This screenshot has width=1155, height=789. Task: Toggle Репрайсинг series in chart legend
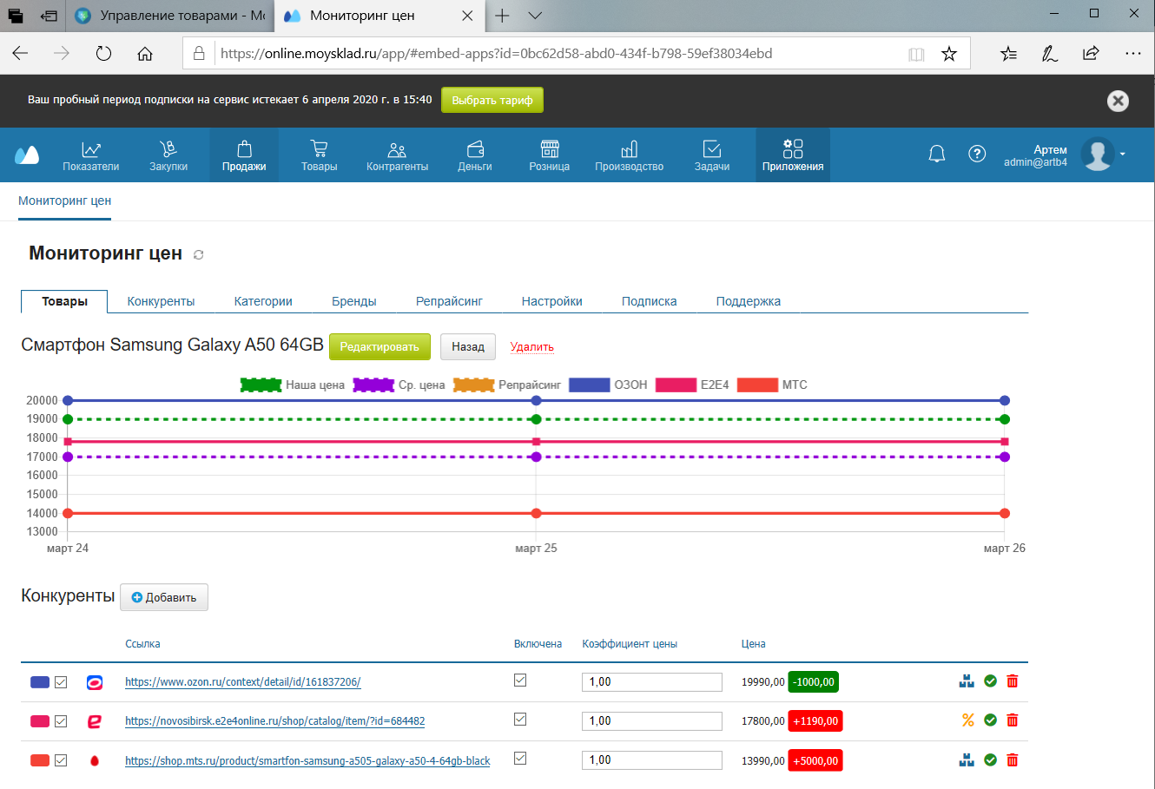pos(507,385)
